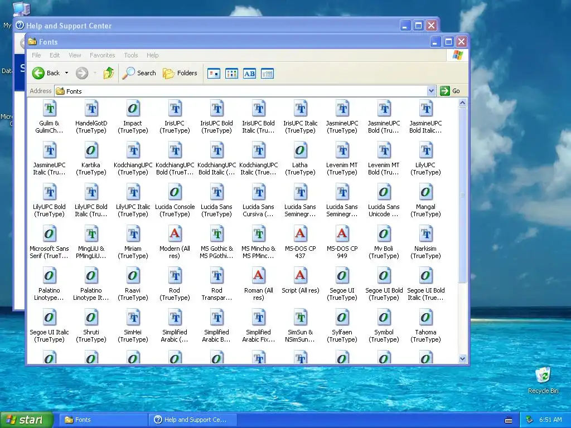Viewport: 571px width, 428px height.
Task: Select the Tahoma (TrueType) font
Action: 425,325
